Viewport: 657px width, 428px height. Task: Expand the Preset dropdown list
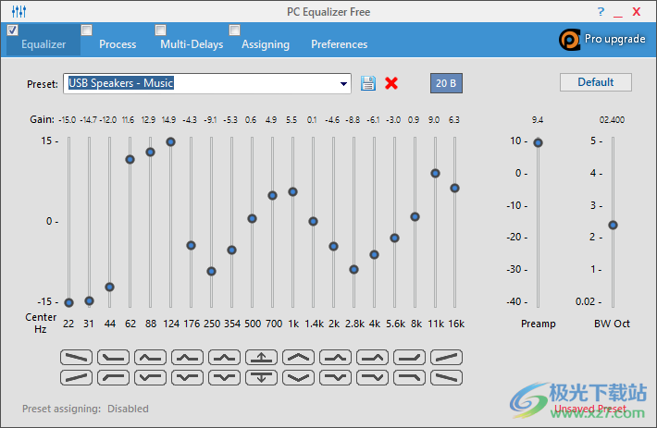point(343,84)
